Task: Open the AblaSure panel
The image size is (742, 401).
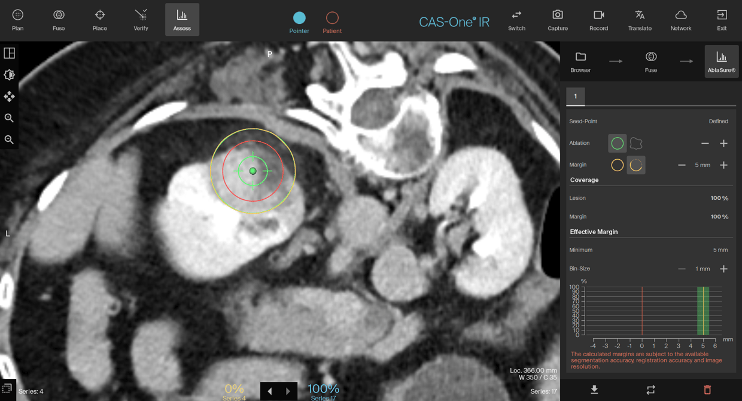Action: click(722, 62)
